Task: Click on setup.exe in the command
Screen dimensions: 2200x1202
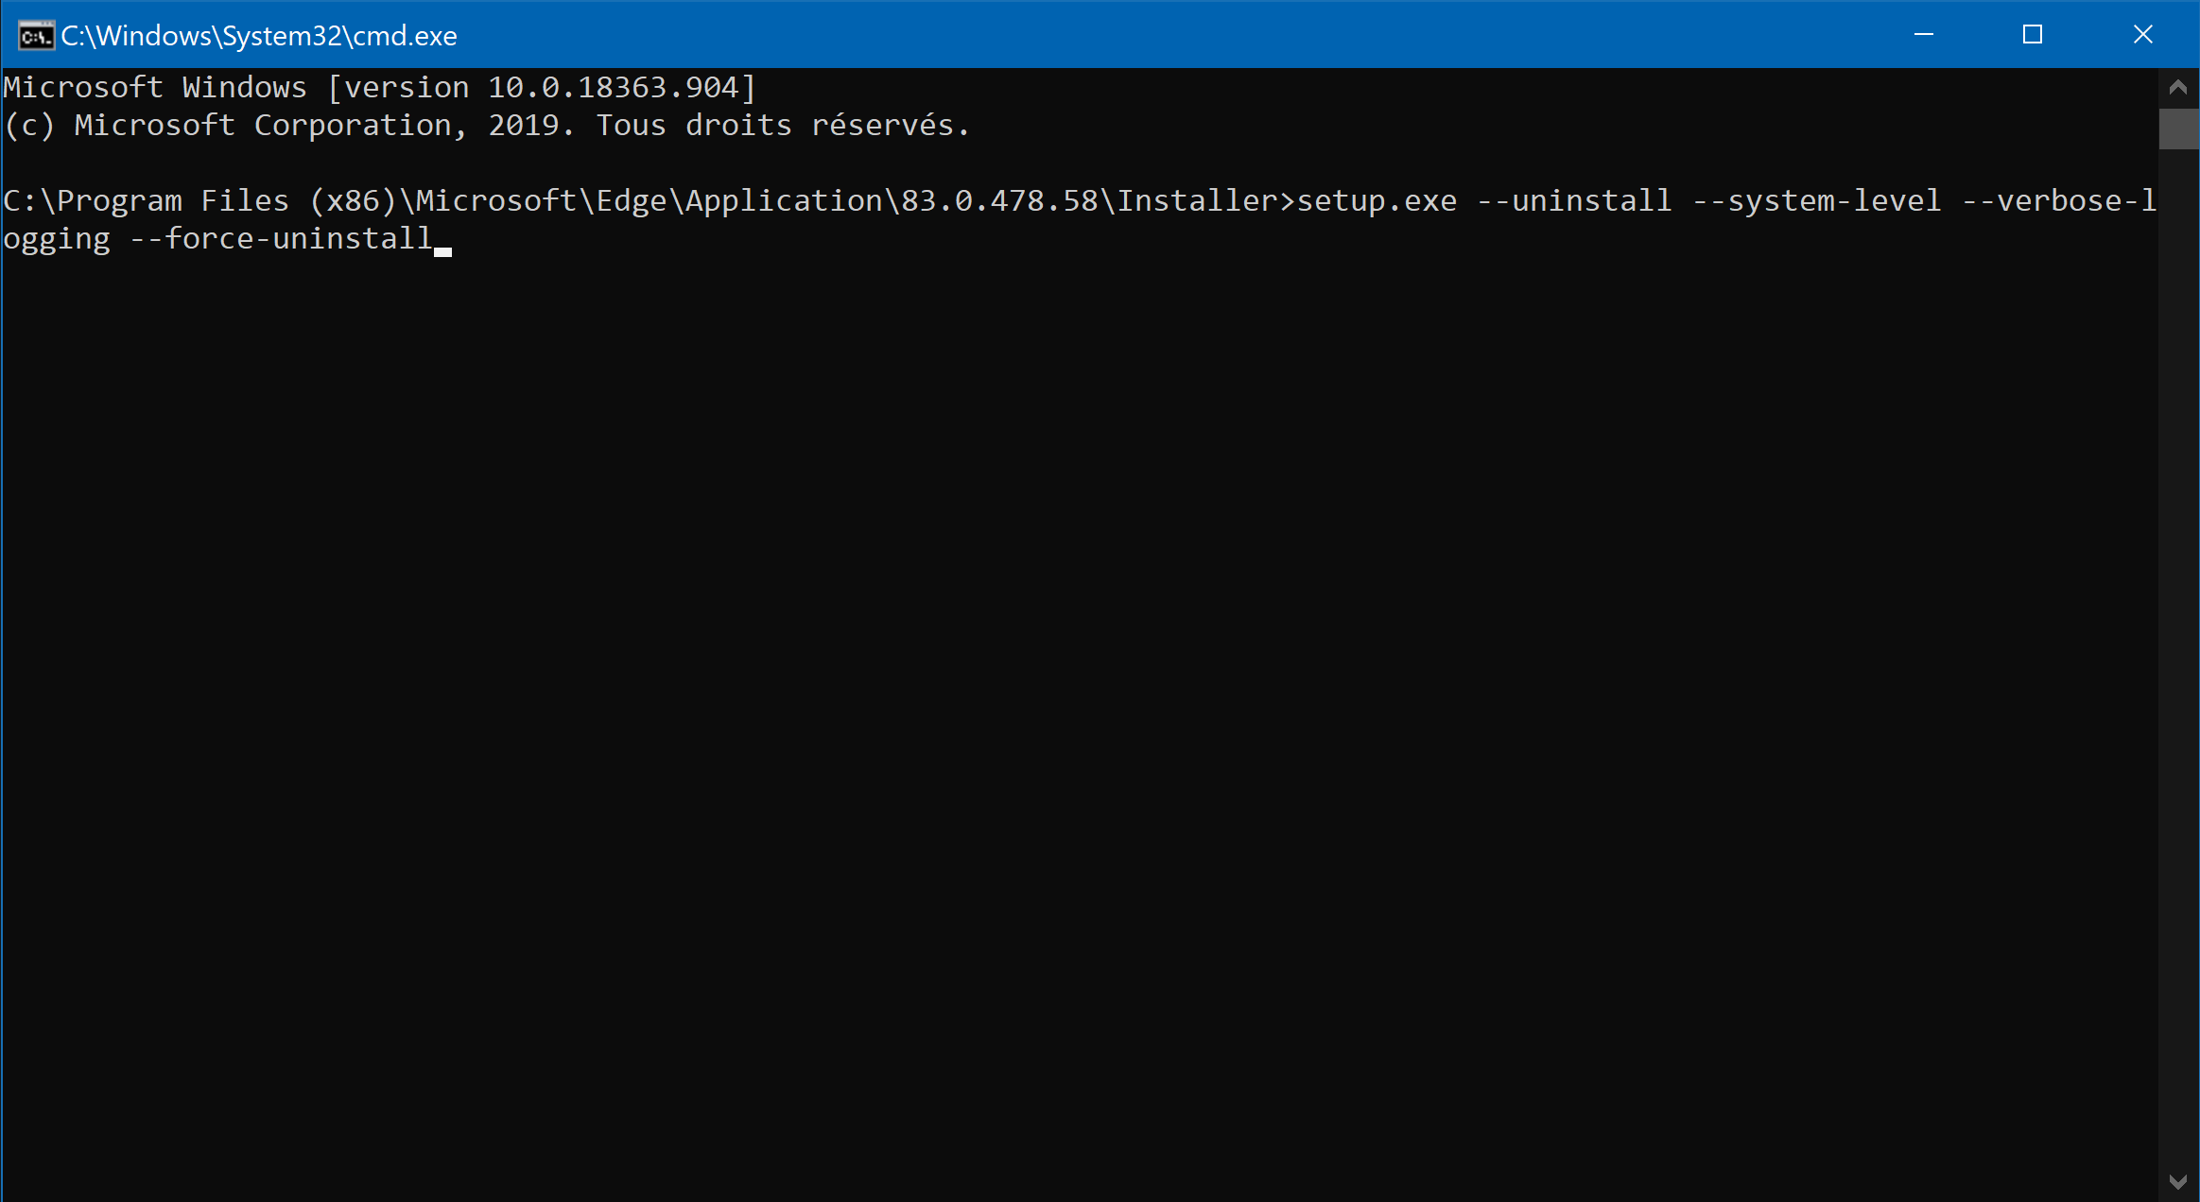Action: tap(1377, 201)
